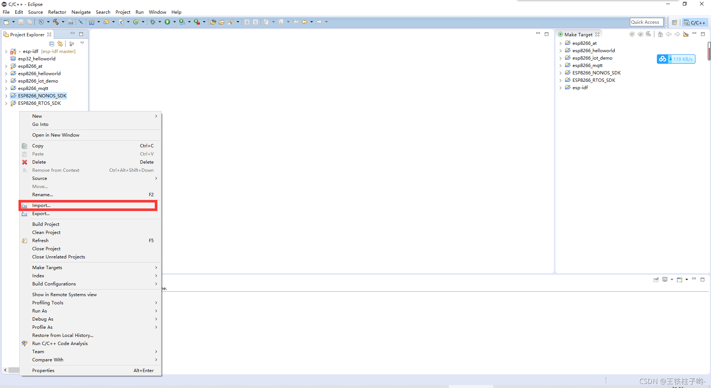Click the Launch configuration icon left of hammer
The width and height of the screenshot is (711, 388).
coord(41,22)
